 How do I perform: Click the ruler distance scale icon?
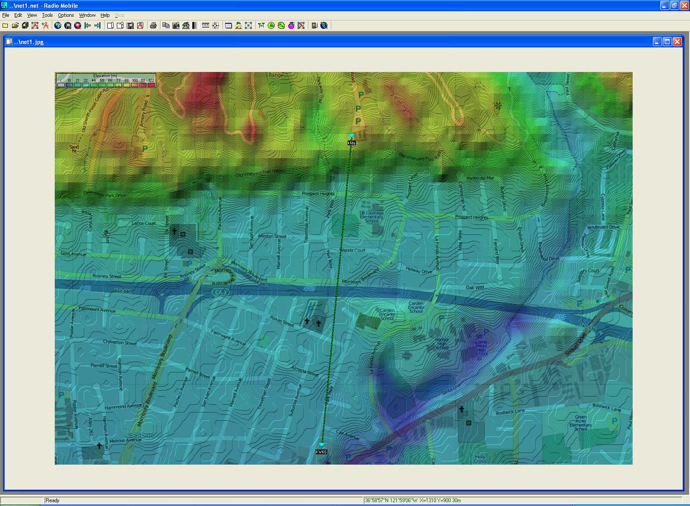coord(206,25)
